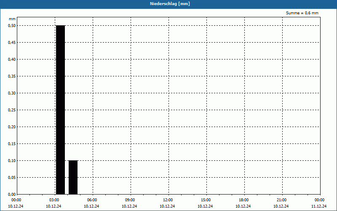Screen dimensions: 337x211
Task: Click the 0,40 y-axis value
Action: coord(12,60)
